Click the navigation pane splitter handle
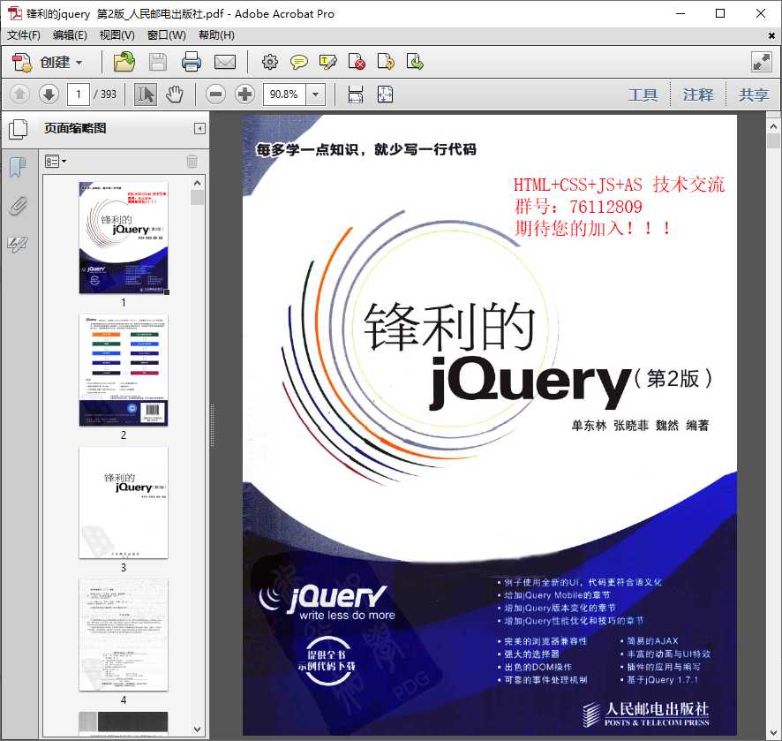The width and height of the screenshot is (782, 741). point(212,425)
